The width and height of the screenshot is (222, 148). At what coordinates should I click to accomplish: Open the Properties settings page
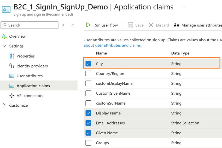click(x=26, y=56)
